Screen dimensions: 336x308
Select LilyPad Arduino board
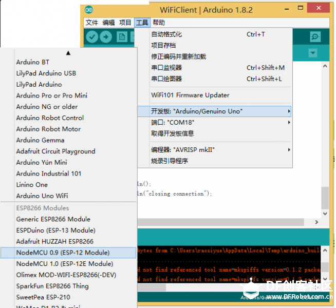(68, 84)
